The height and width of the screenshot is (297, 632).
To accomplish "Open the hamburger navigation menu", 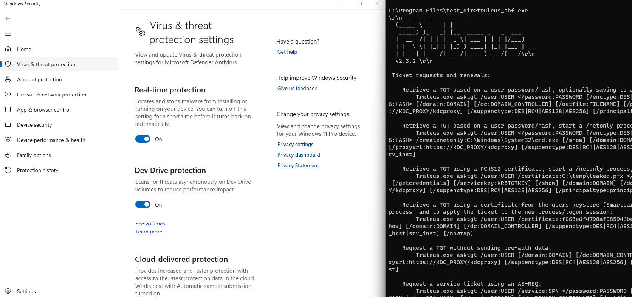I will [x=8, y=34].
